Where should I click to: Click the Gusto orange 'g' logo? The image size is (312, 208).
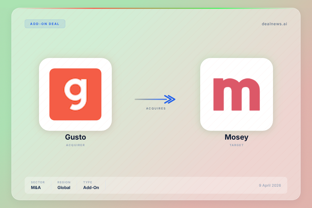(x=75, y=94)
